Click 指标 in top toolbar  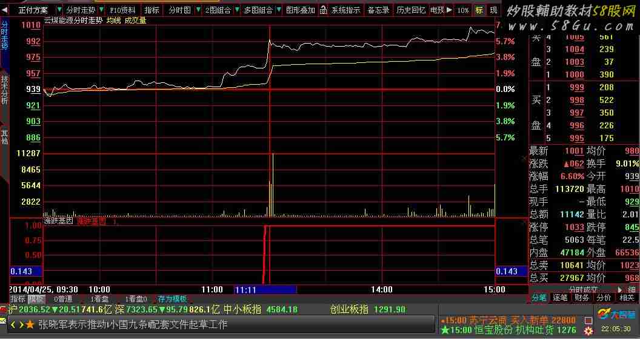coord(152,10)
